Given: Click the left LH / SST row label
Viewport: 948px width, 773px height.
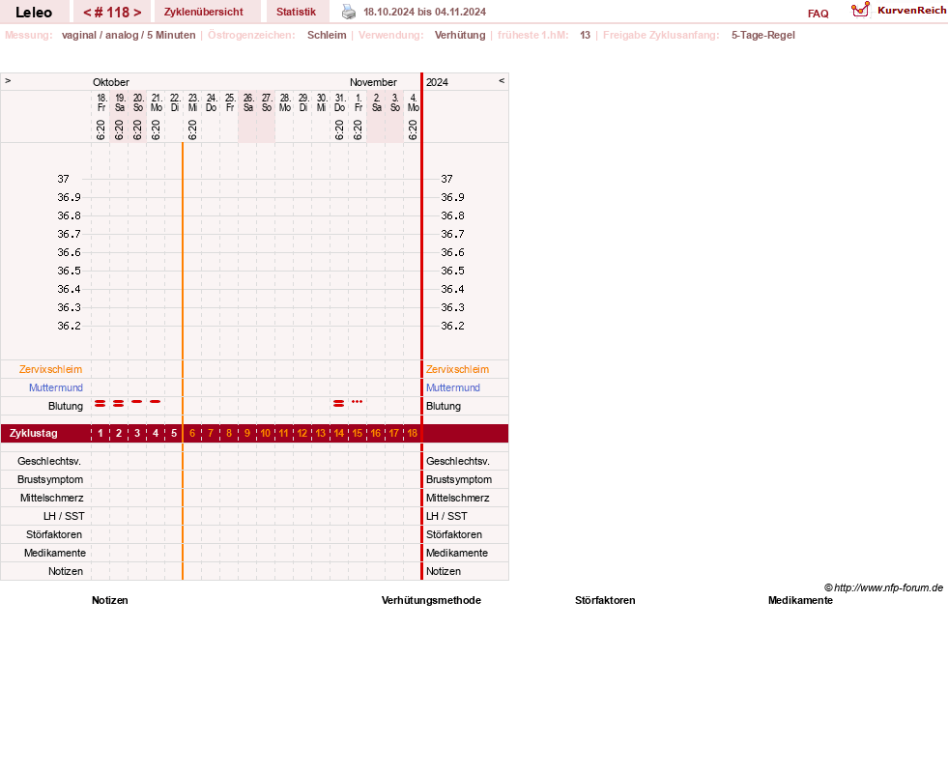Looking at the screenshot, I should click(x=64, y=516).
